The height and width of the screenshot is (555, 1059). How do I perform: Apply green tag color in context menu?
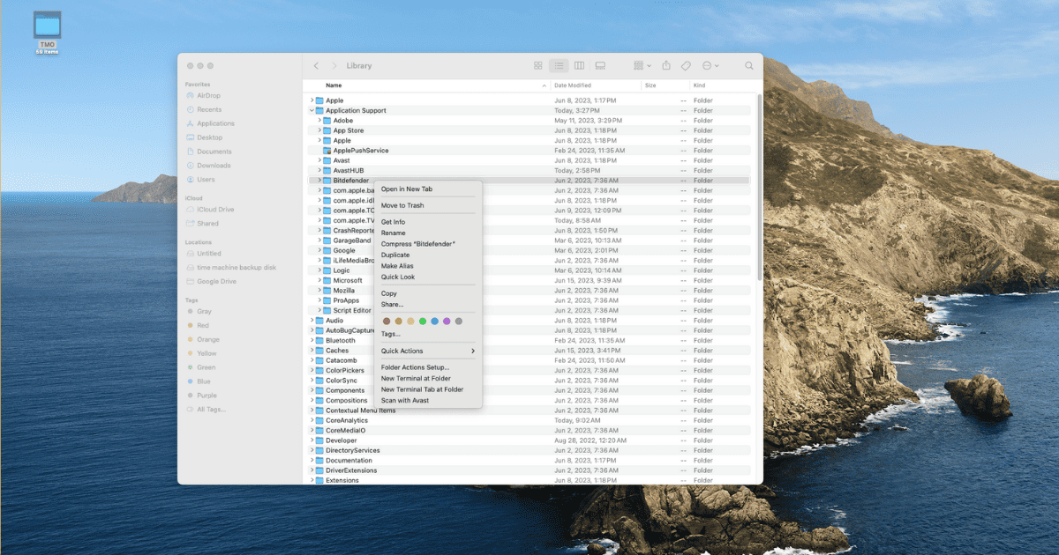[423, 321]
